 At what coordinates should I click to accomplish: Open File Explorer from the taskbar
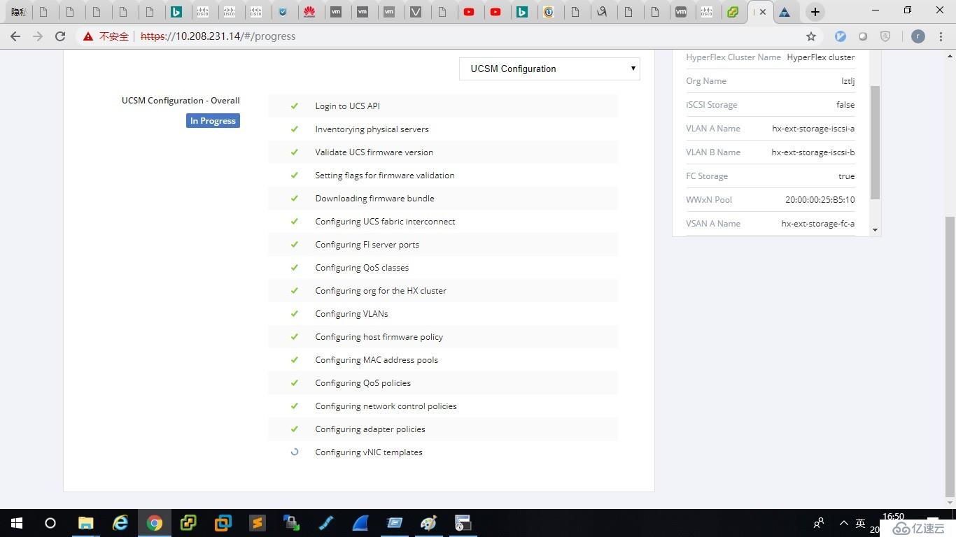click(x=85, y=523)
